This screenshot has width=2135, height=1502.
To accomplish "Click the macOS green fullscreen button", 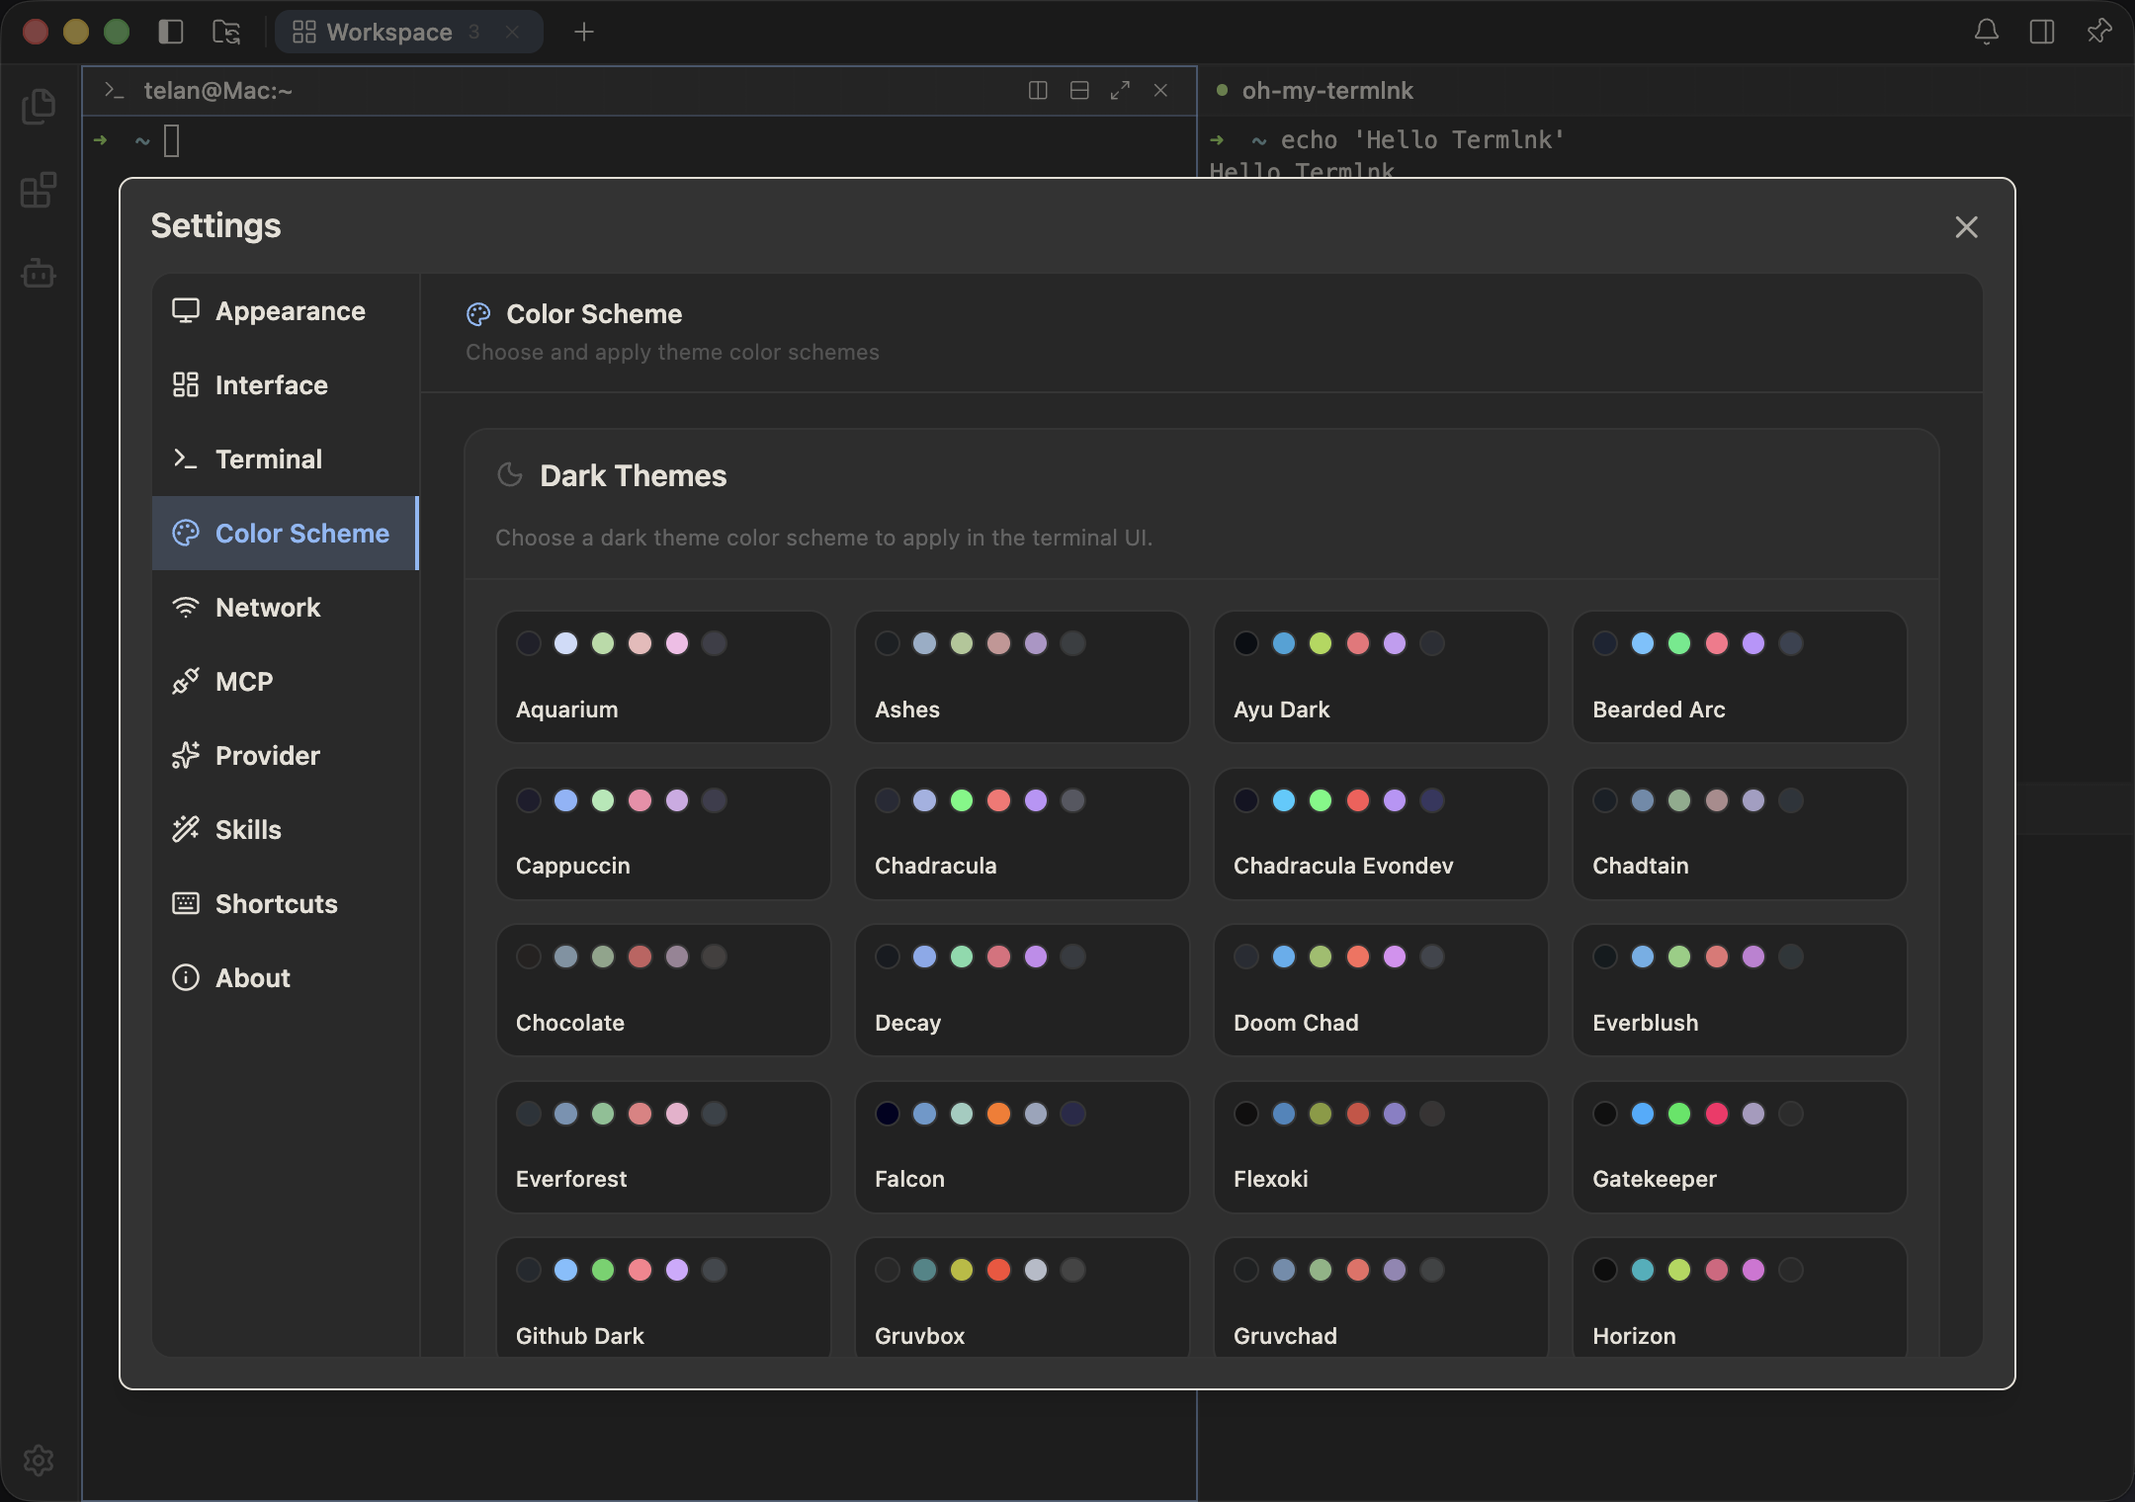I will (x=117, y=32).
